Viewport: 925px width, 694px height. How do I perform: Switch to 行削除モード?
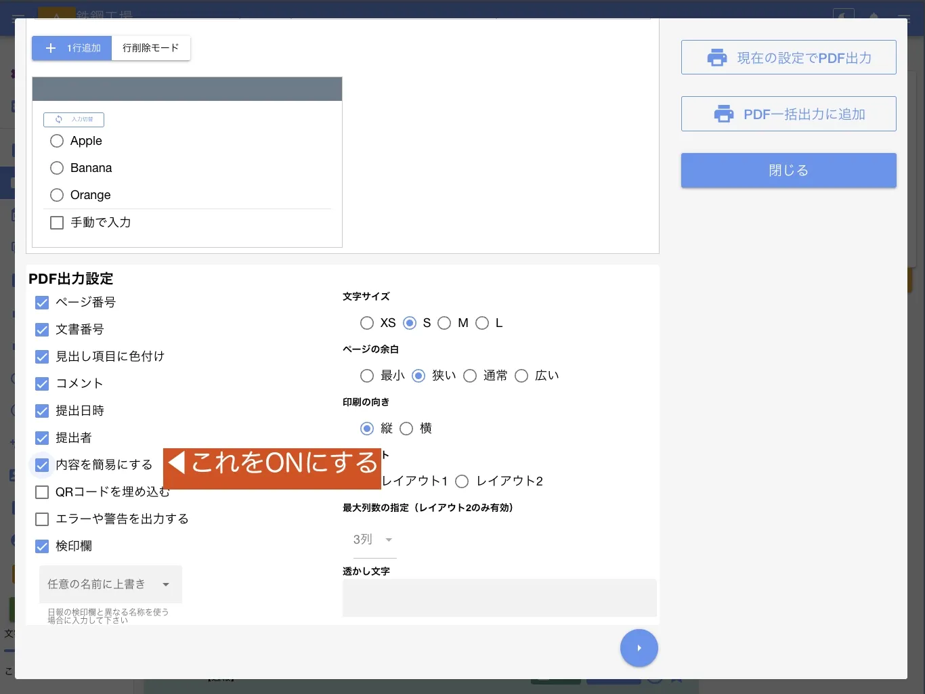tap(151, 48)
